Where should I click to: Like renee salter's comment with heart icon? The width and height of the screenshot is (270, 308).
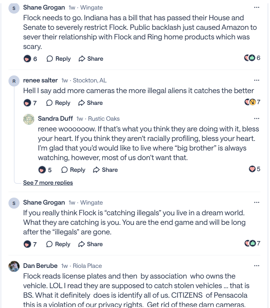(x=27, y=103)
